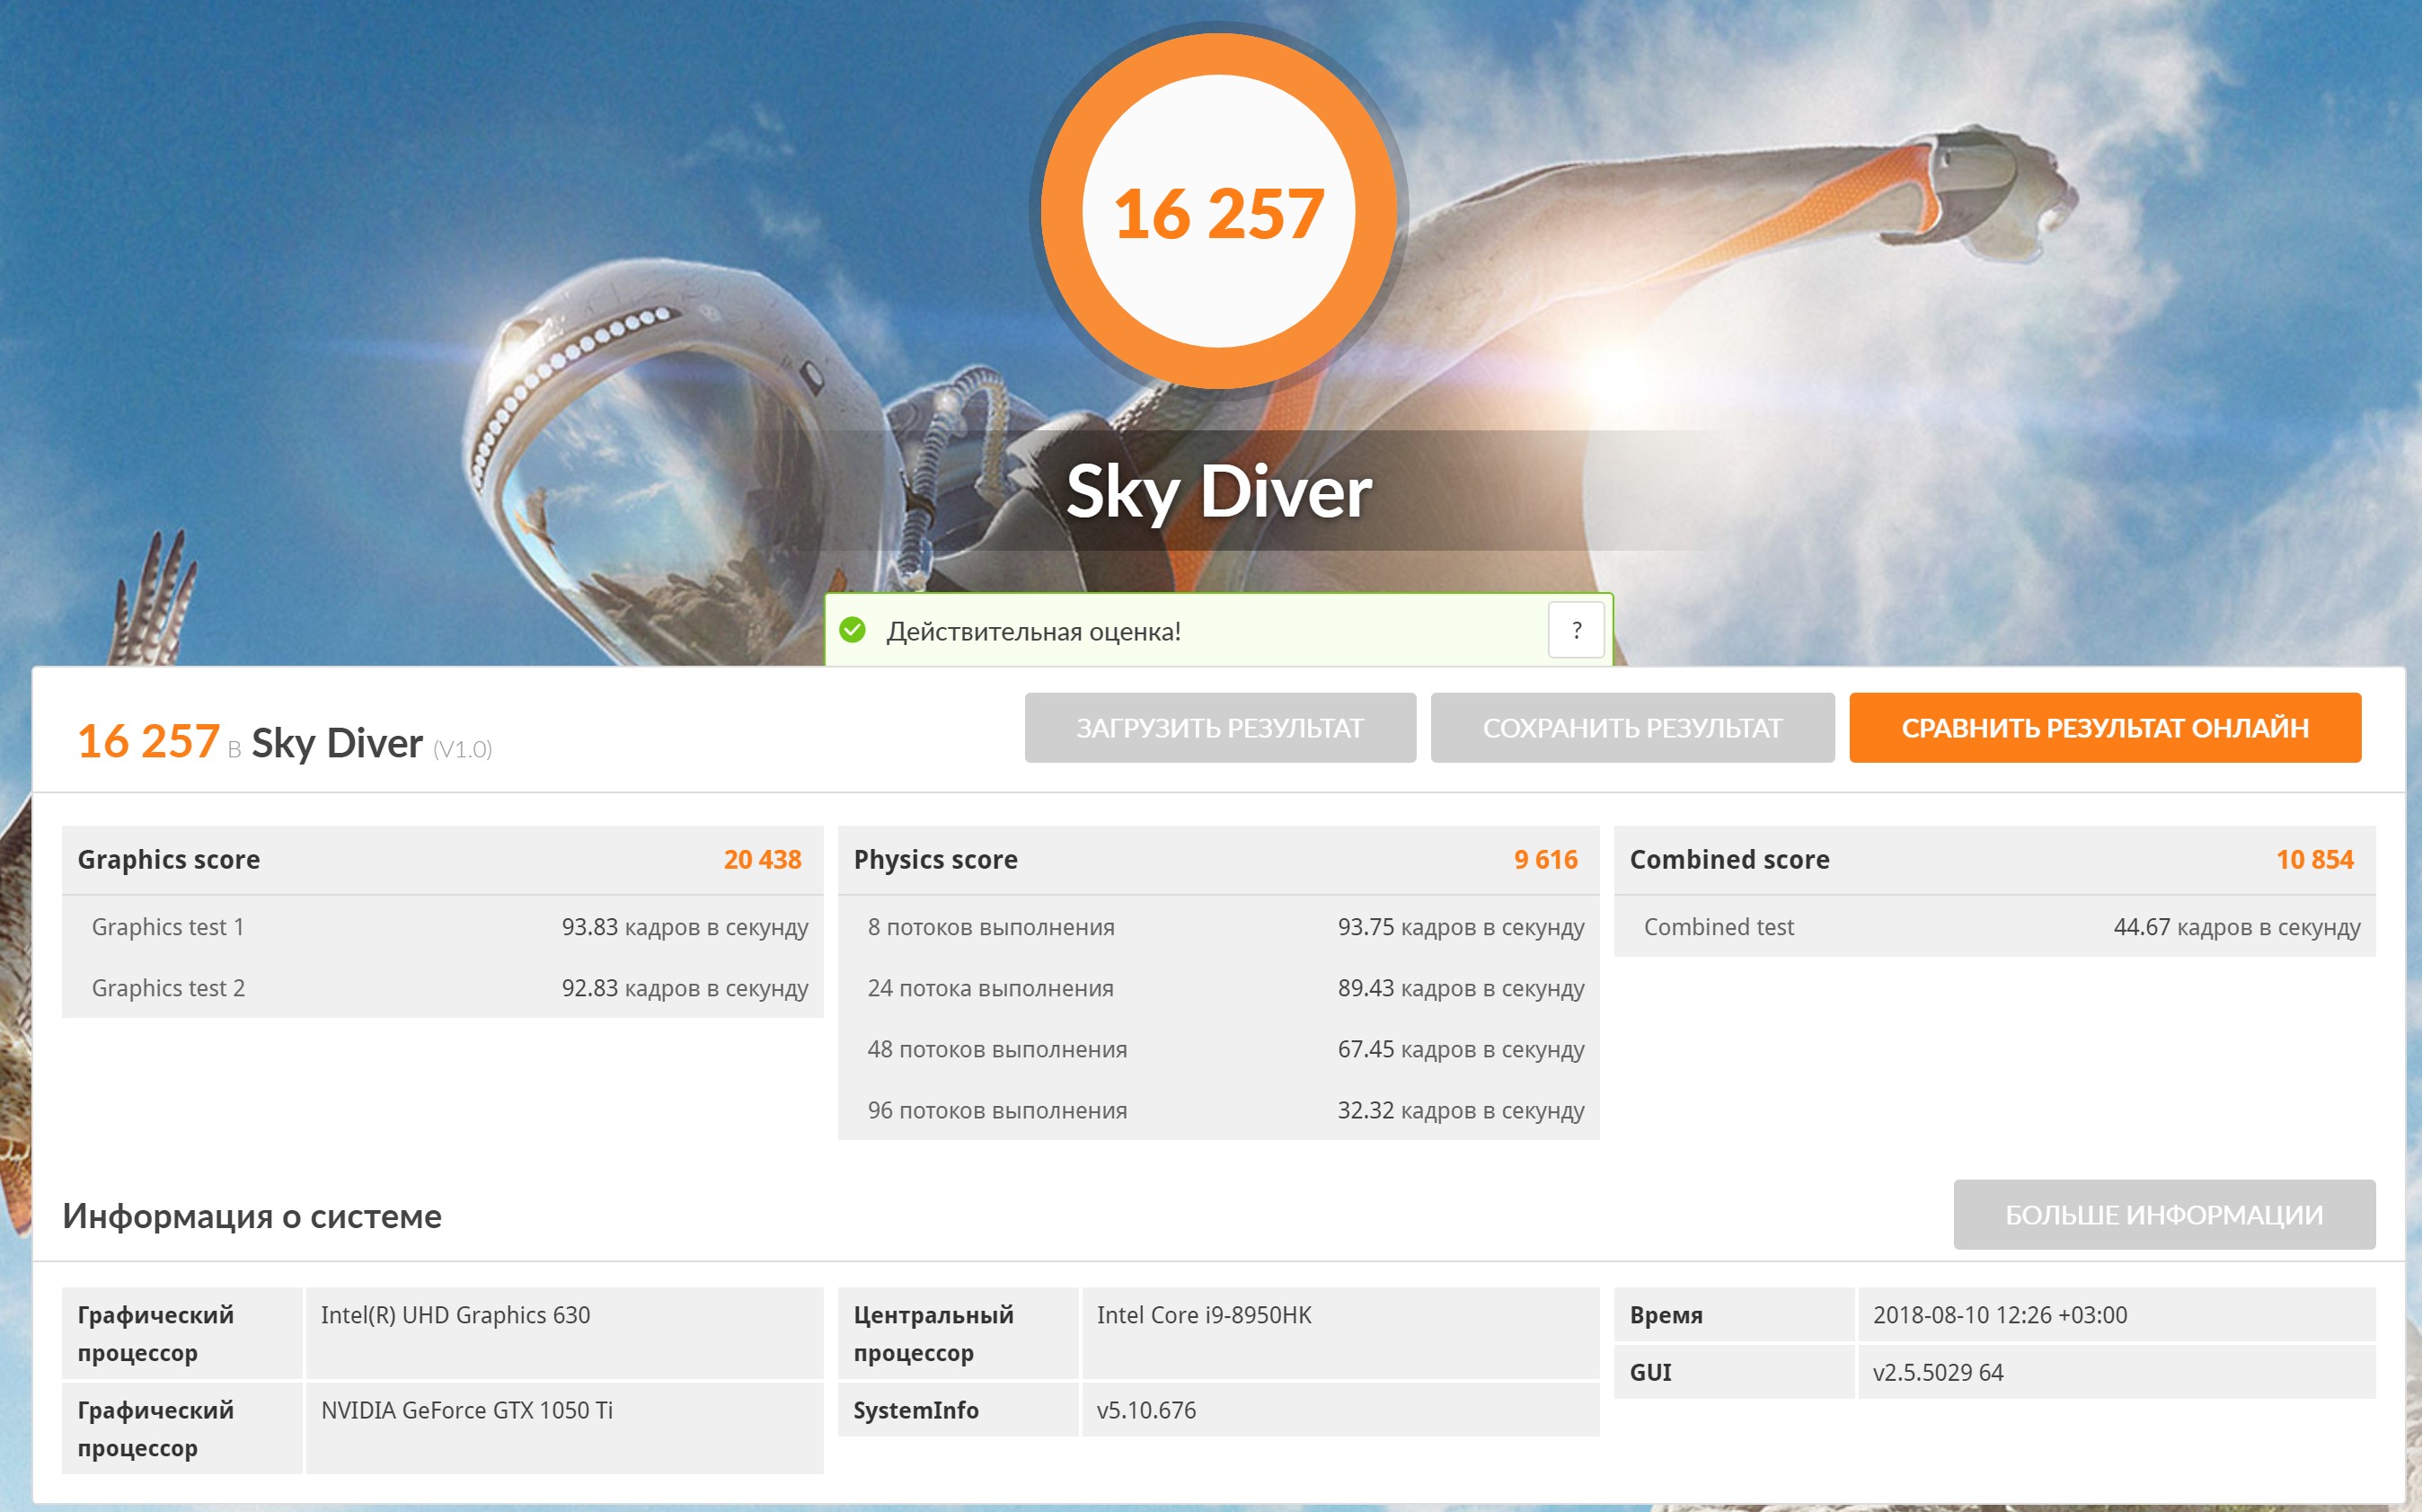Select the Graphics test 2 row label

click(x=168, y=988)
